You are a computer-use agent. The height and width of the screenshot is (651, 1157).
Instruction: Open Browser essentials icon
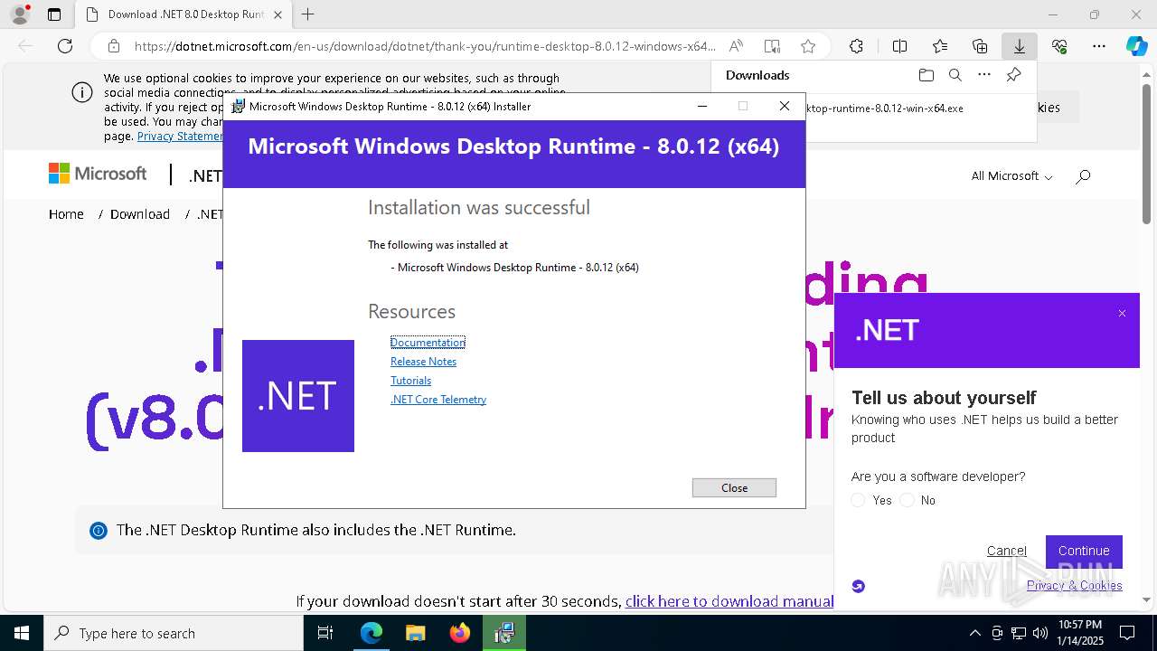pyautogui.click(x=1059, y=46)
